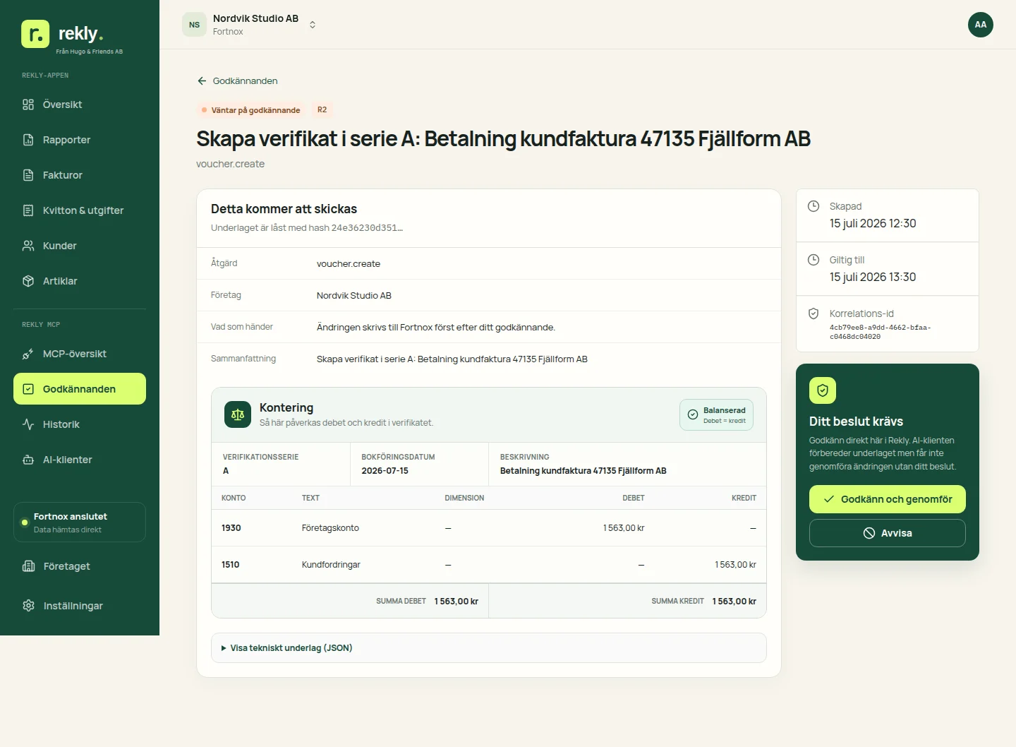The width and height of the screenshot is (1016, 747).
Task: Click the Kundfordringar row text
Action: [331, 565]
